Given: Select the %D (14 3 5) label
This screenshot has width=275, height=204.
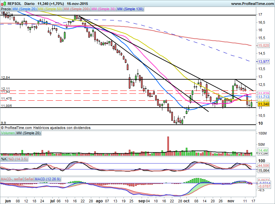Looking at the screenshot, I should pyautogui.click(x=18, y=159).
